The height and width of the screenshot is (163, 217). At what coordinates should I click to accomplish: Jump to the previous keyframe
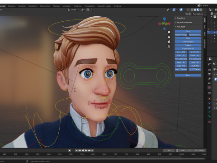[80, 150]
